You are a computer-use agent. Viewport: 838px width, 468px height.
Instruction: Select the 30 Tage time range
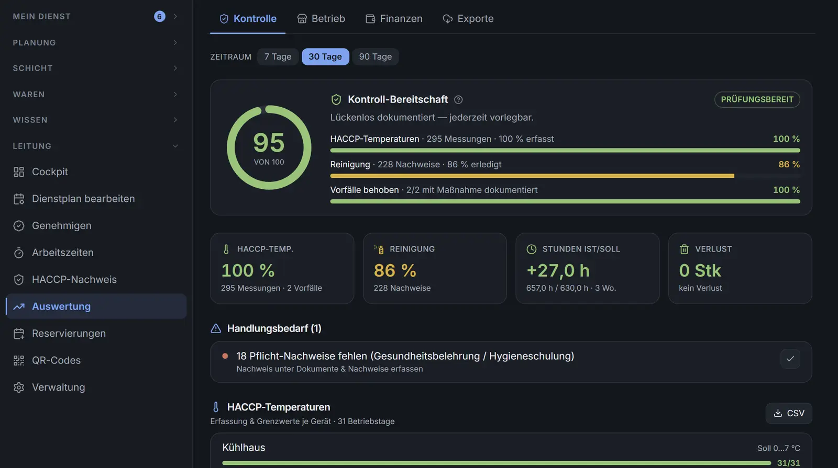click(325, 56)
